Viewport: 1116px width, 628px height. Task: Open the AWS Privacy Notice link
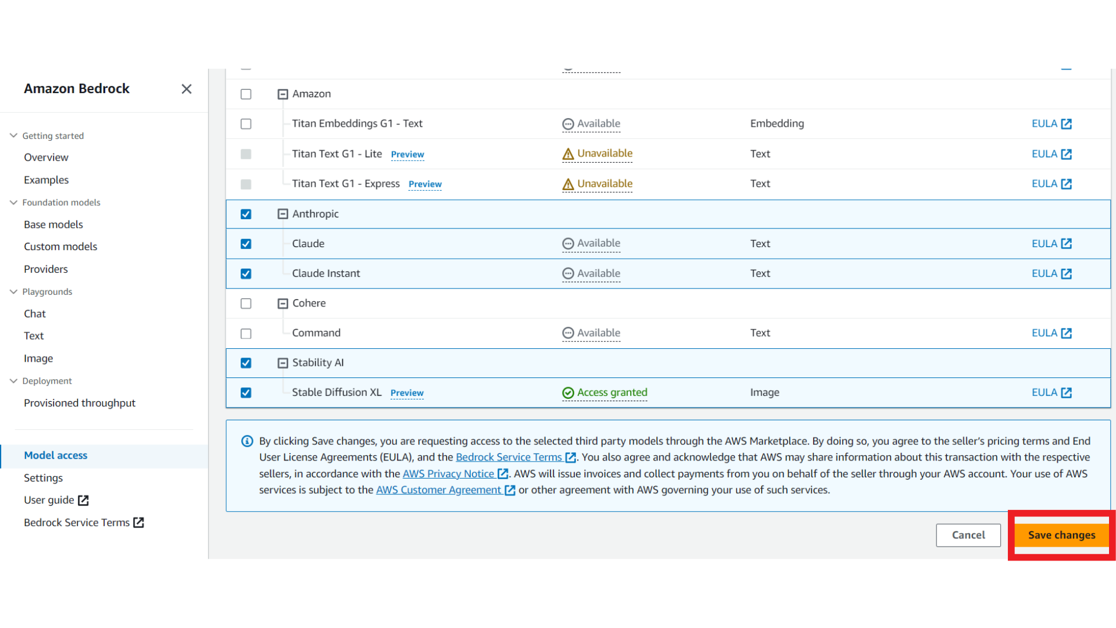point(448,474)
